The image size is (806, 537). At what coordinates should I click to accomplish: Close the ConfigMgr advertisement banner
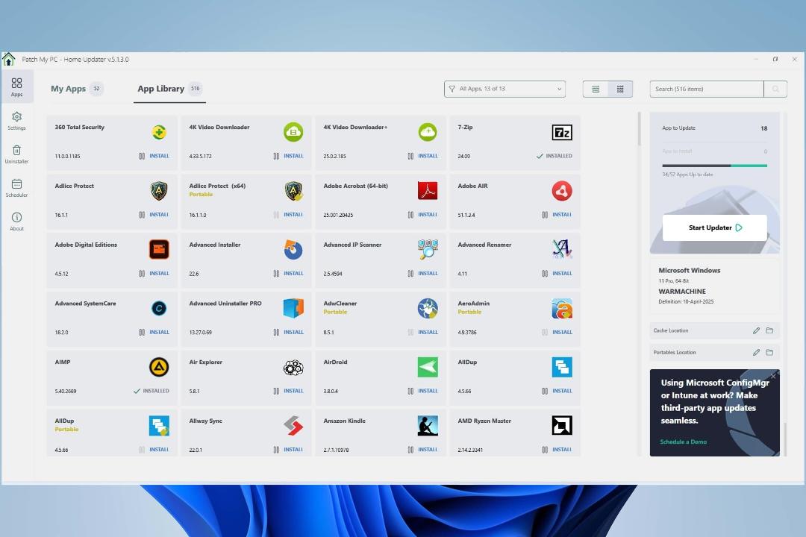pyautogui.click(x=773, y=376)
